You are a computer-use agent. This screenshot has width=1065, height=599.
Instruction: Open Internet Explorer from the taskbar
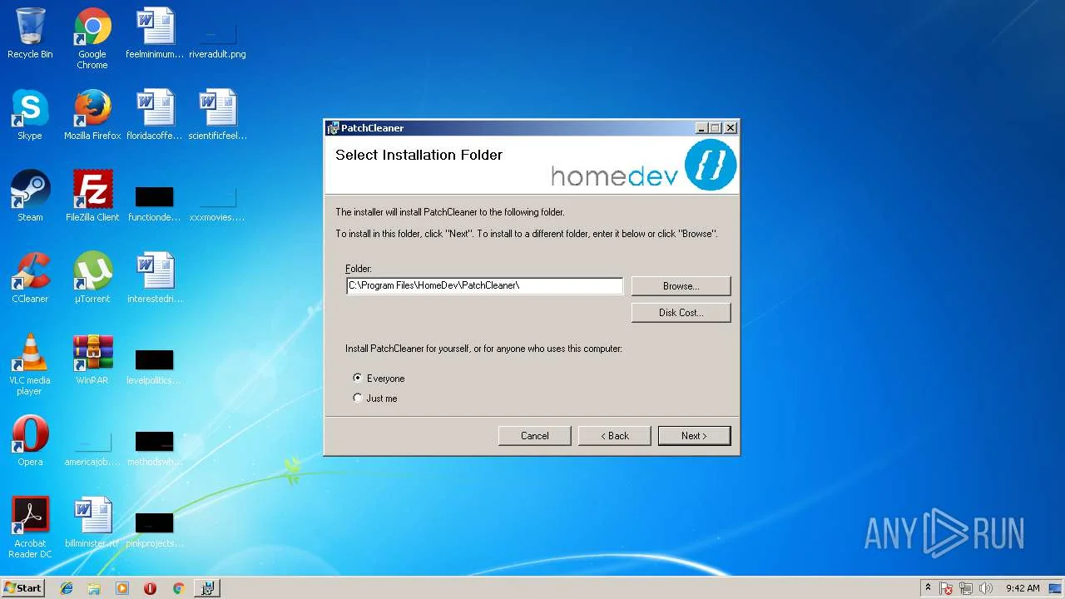(x=67, y=588)
